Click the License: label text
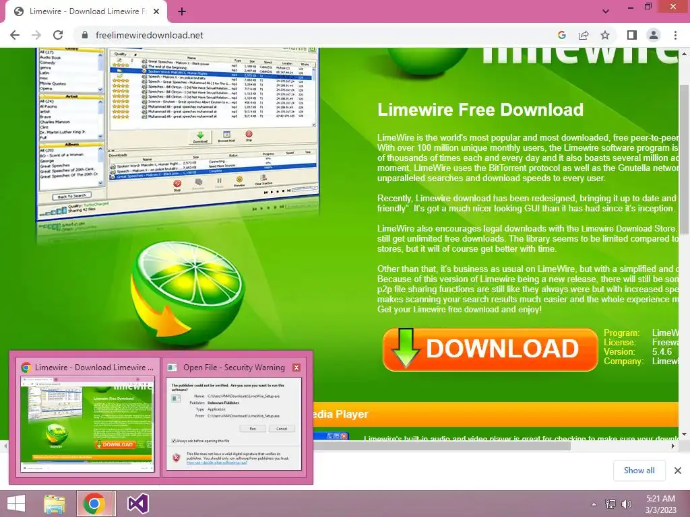This screenshot has height=517, width=690. tap(620, 342)
